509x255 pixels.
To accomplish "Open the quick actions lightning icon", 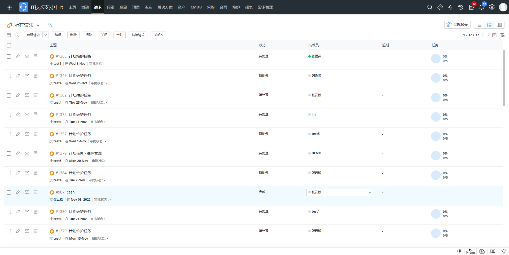I will click(x=450, y=7).
